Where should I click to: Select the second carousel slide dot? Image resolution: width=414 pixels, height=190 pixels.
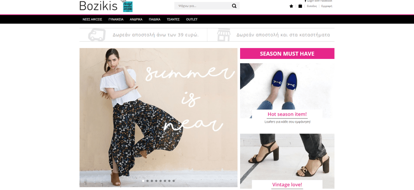148,181
